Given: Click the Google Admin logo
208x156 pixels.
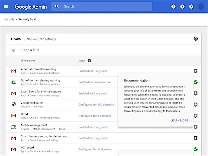Looking at the screenshot, I should point(31,7).
